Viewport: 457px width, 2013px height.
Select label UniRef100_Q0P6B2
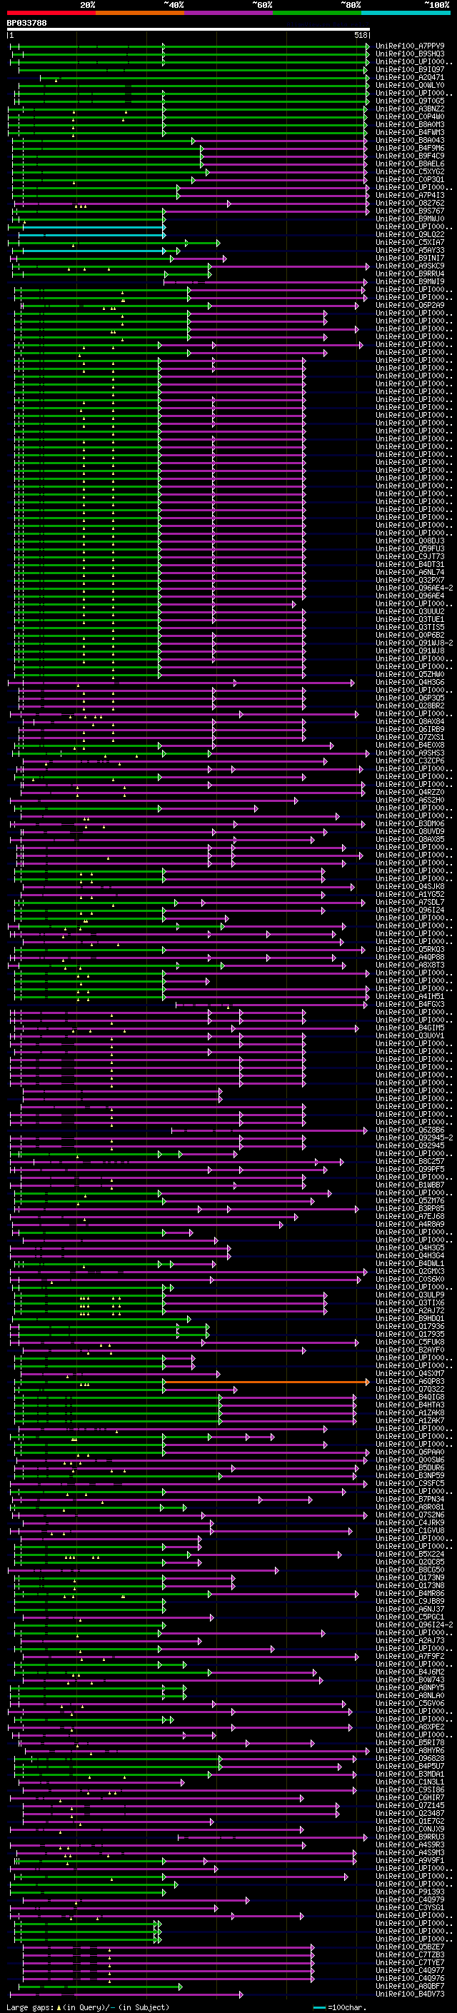410,636
